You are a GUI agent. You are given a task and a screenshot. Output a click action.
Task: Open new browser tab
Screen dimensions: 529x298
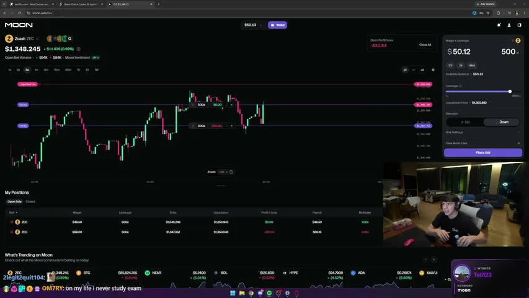point(159,4)
